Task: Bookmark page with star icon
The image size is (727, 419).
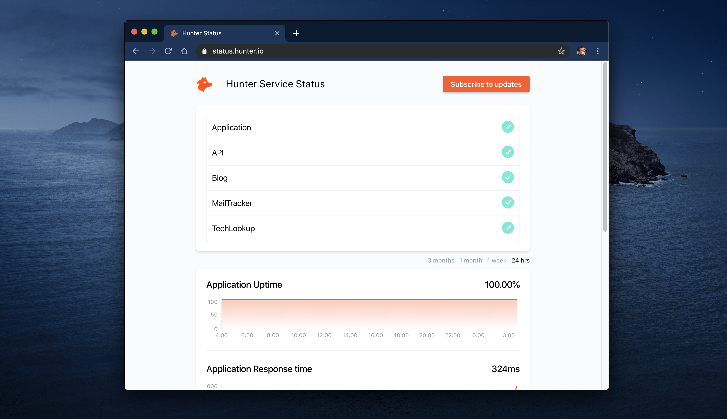Action: (561, 51)
